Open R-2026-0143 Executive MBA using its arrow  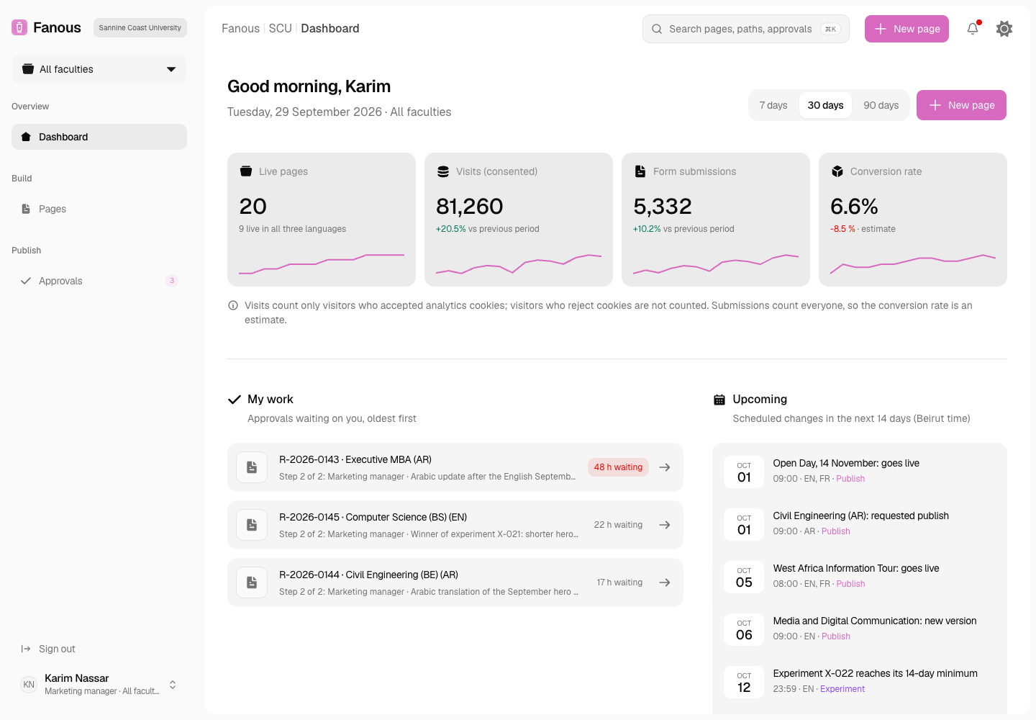tap(665, 467)
